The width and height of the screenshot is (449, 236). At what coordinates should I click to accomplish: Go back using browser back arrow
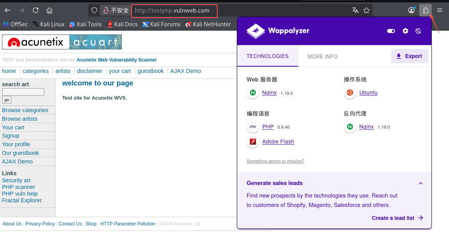(x=7, y=10)
